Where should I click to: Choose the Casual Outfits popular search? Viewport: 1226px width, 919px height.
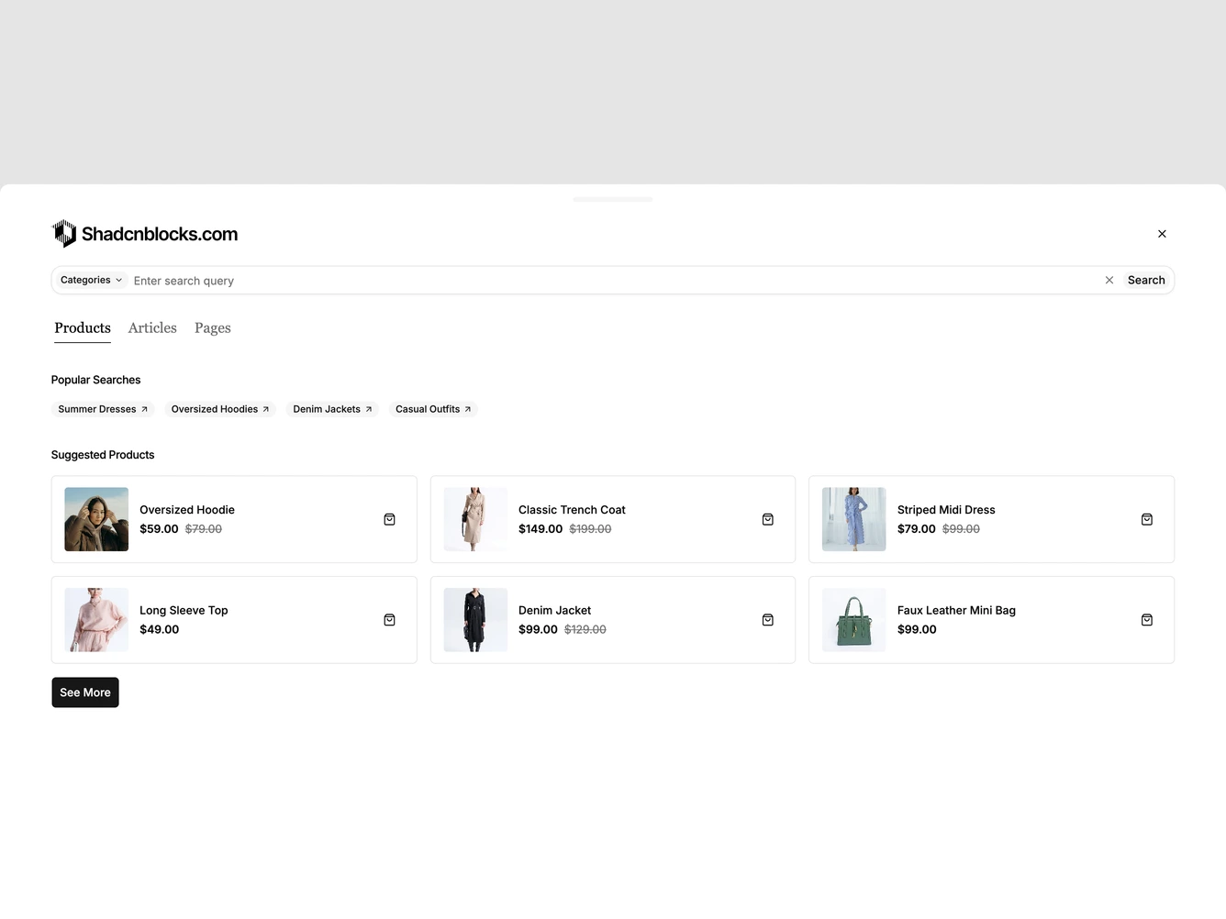click(x=433, y=409)
